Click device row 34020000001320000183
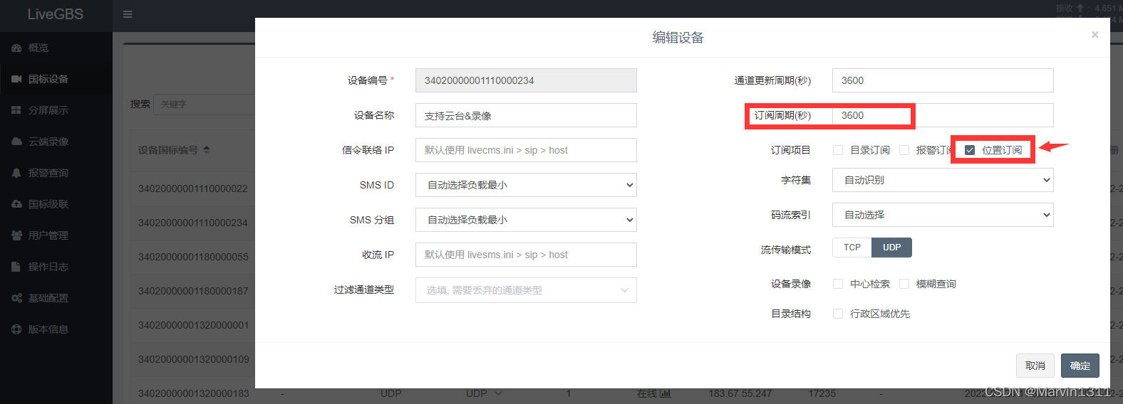 (x=193, y=393)
